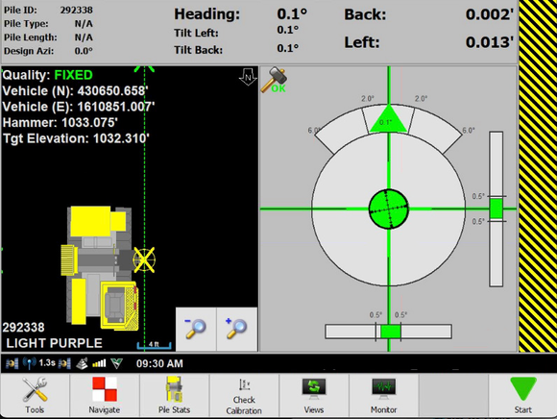Click the Navigate button
The image size is (557, 419).
[105, 395]
